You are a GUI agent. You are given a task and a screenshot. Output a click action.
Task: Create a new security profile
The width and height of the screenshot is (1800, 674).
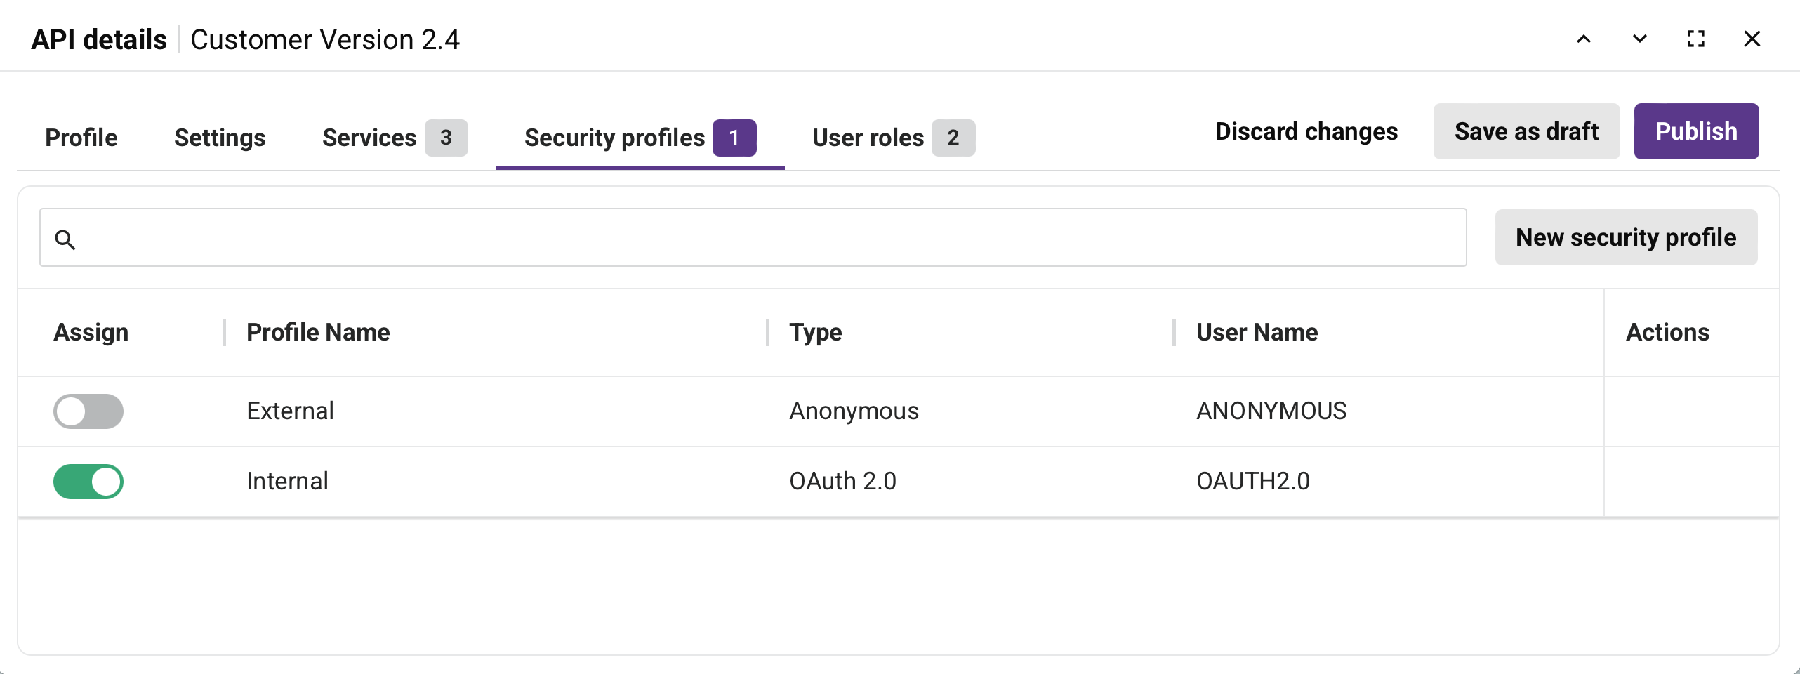1626,237
